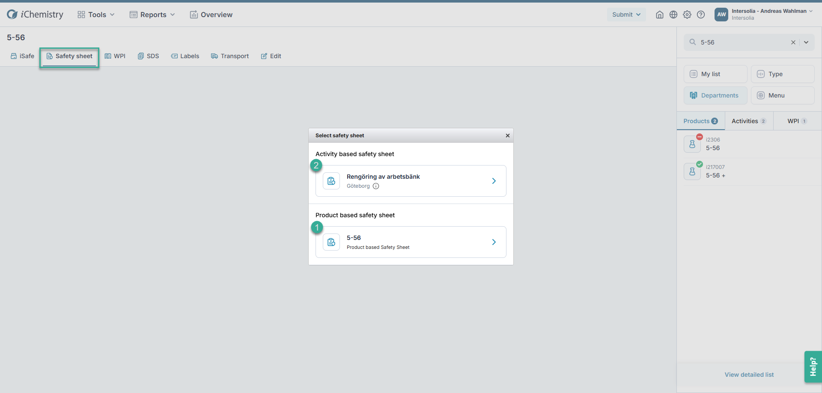Viewport: 822px width, 393px height.
Task: Switch to the iSafe tab
Action: coord(23,56)
